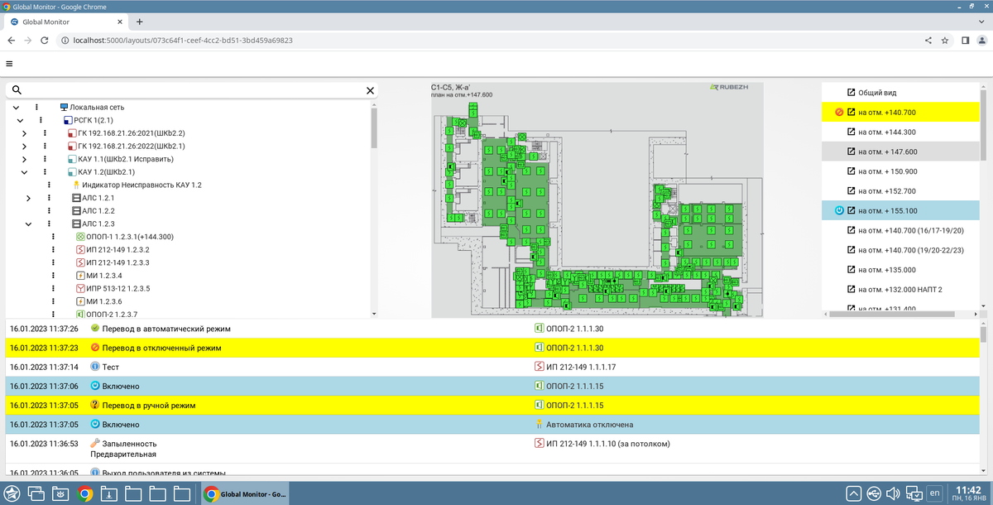Click question icon of Перевод в ручной режим
The image size is (993, 505).
(x=94, y=406)
